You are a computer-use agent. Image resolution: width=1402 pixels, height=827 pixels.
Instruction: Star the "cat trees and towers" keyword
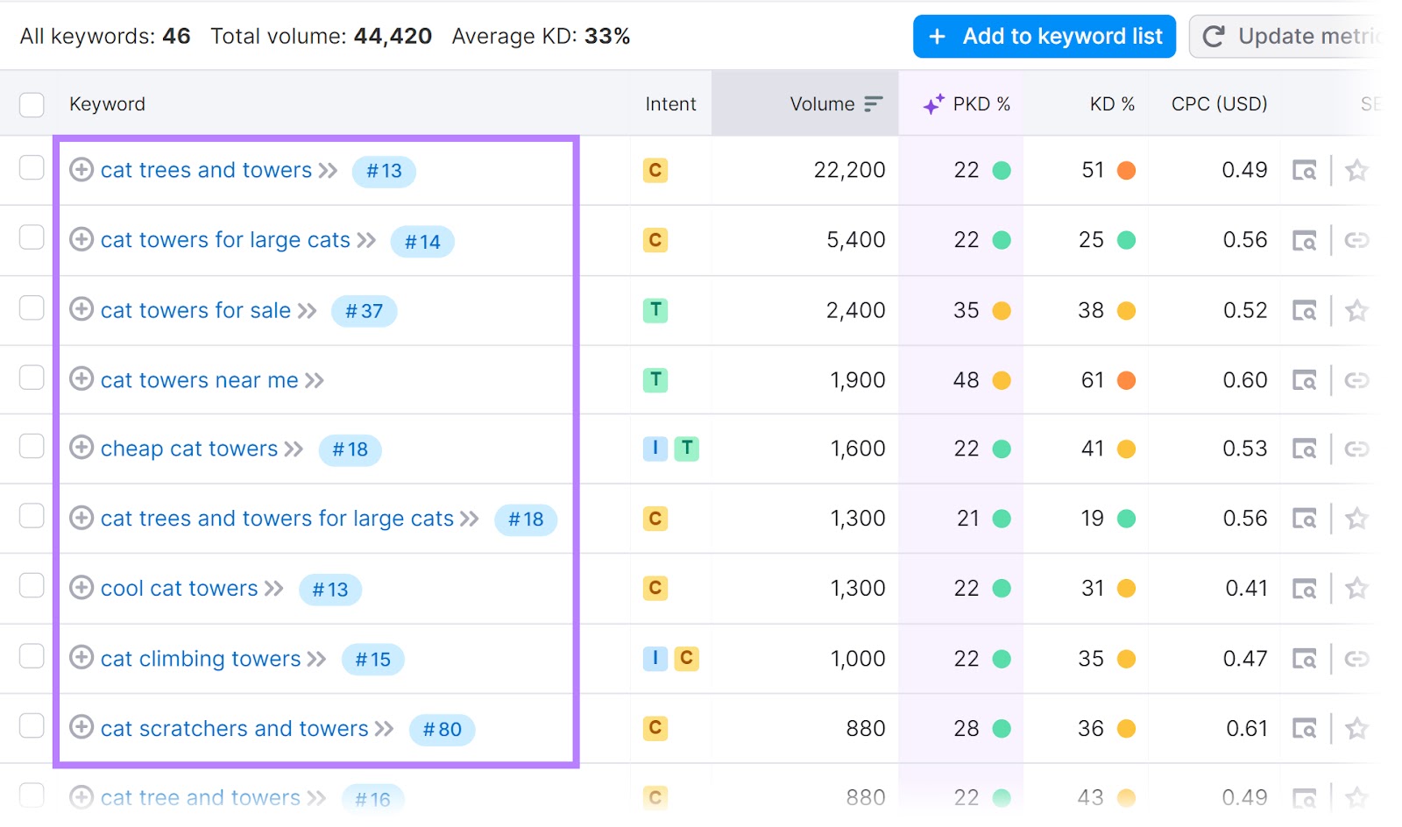coord(1357,170)
